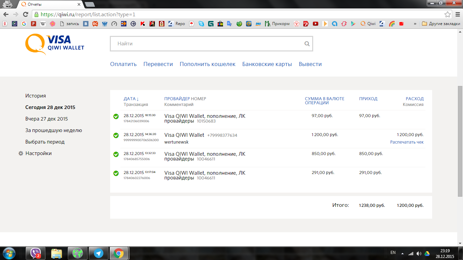
Task: Click the Распечатать чек link
Action: tap(407, 142)
